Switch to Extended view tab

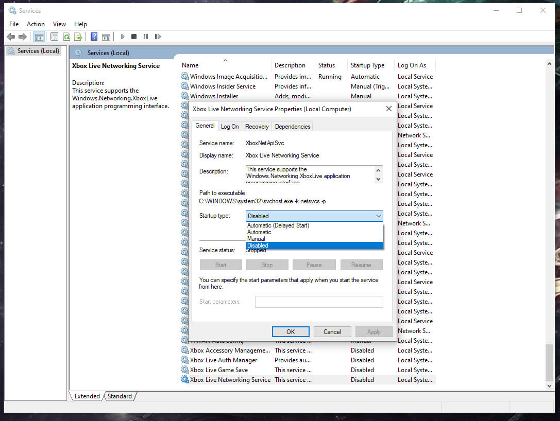[87, 396]
